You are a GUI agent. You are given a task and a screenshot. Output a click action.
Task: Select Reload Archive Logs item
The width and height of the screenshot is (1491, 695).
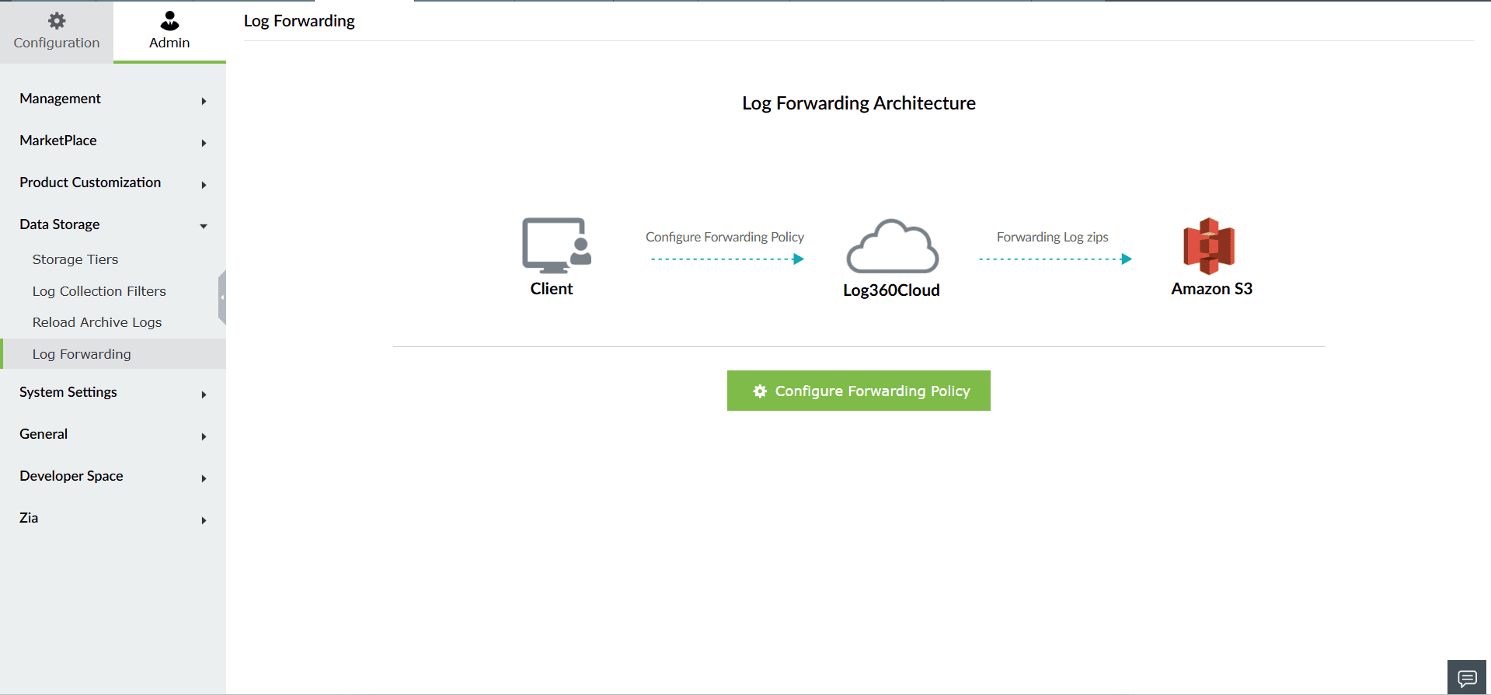coord(97,322)
